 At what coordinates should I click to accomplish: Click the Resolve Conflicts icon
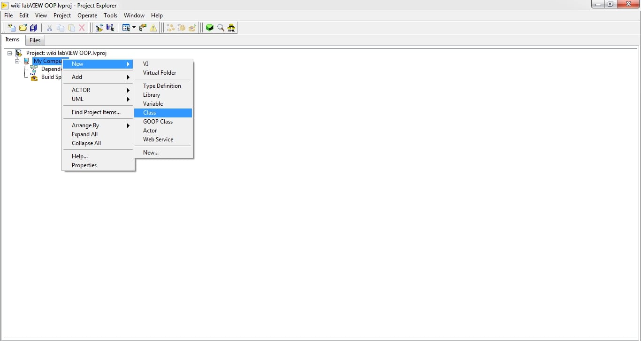pos(143,28)
